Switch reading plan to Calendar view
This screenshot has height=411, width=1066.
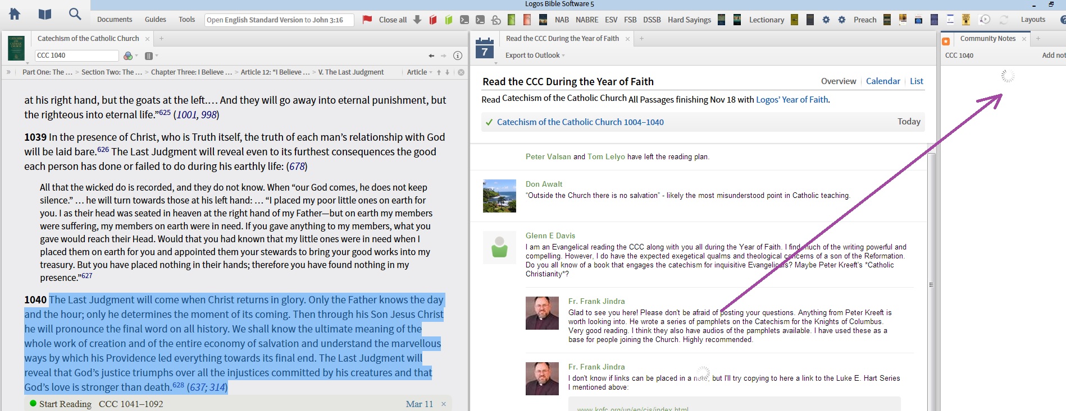883,81
